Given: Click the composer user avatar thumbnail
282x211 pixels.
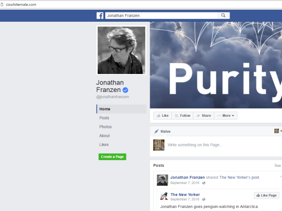Looking at the screenshot, I should [x=159, y=145].
